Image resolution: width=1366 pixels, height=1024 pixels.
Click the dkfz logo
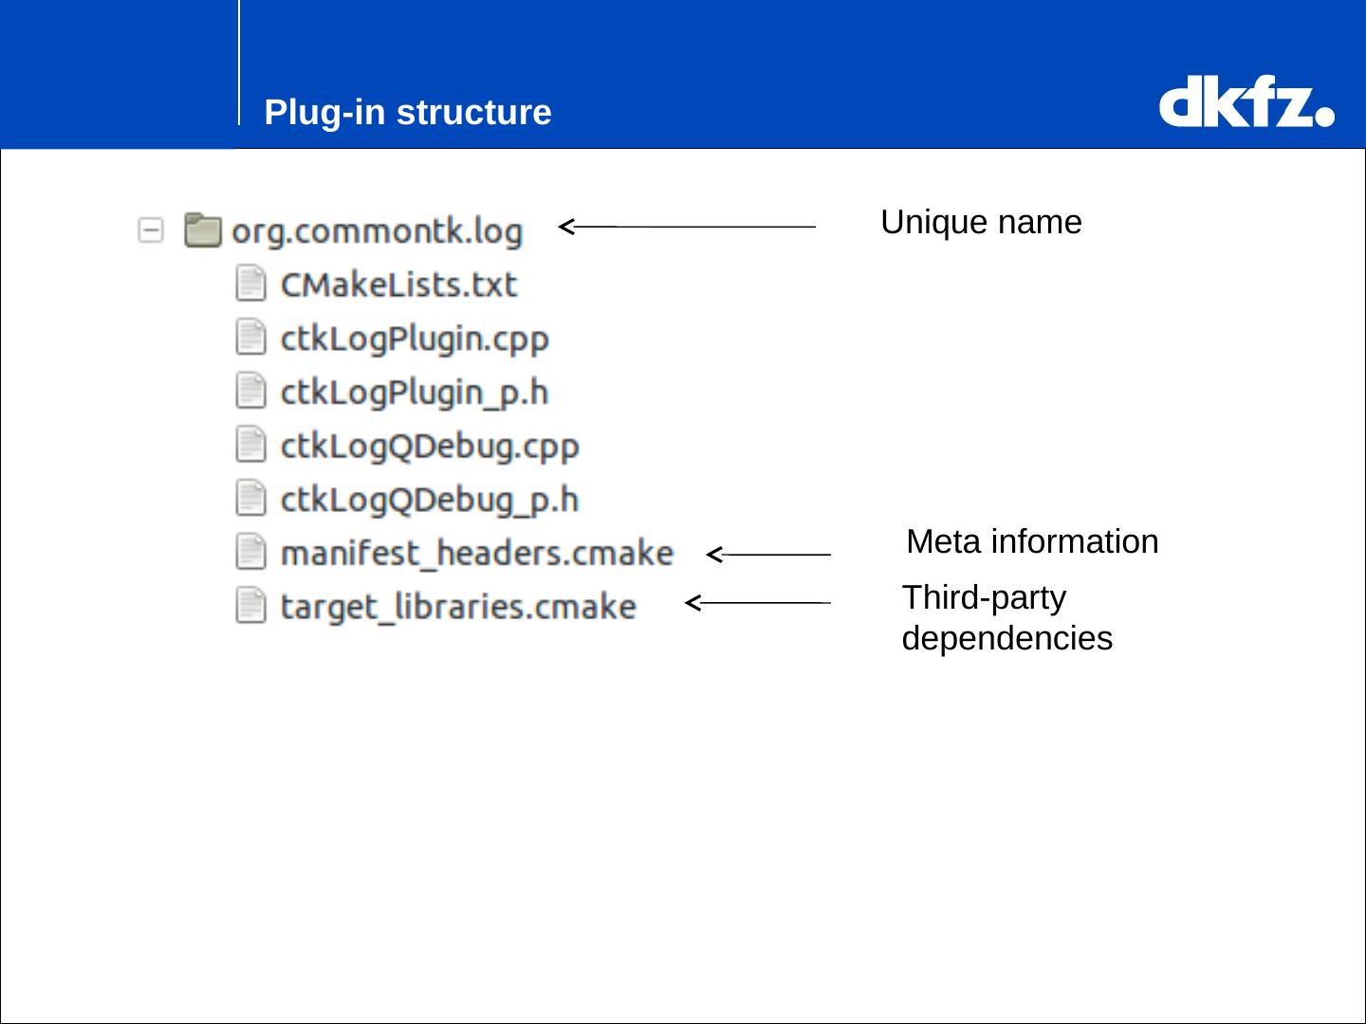[1246, 105]
